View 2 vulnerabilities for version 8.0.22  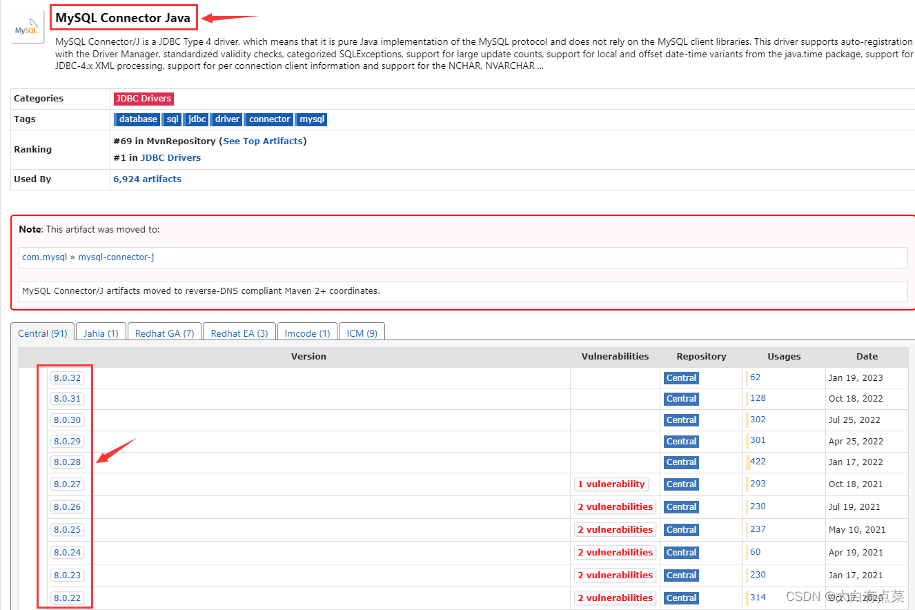point(616,598)
